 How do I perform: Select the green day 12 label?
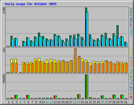pyautogui.click(x=51, y=102)
